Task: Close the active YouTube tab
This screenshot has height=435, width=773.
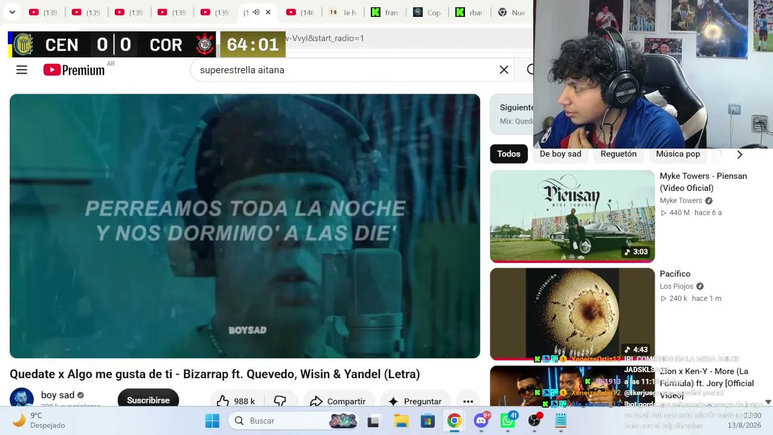Action: coord(268,12)
